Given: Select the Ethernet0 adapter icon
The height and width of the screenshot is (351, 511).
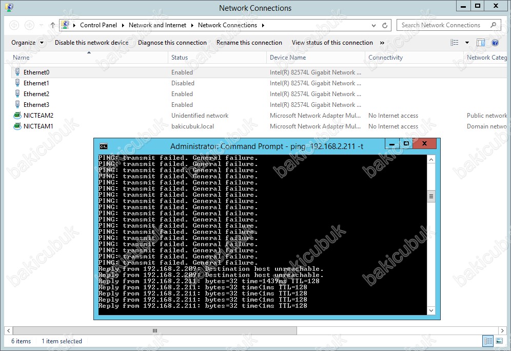Looking at the screenshot, I should (17, 72).
